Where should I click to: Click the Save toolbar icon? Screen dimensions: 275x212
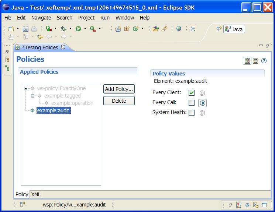[x=25, y=29]
